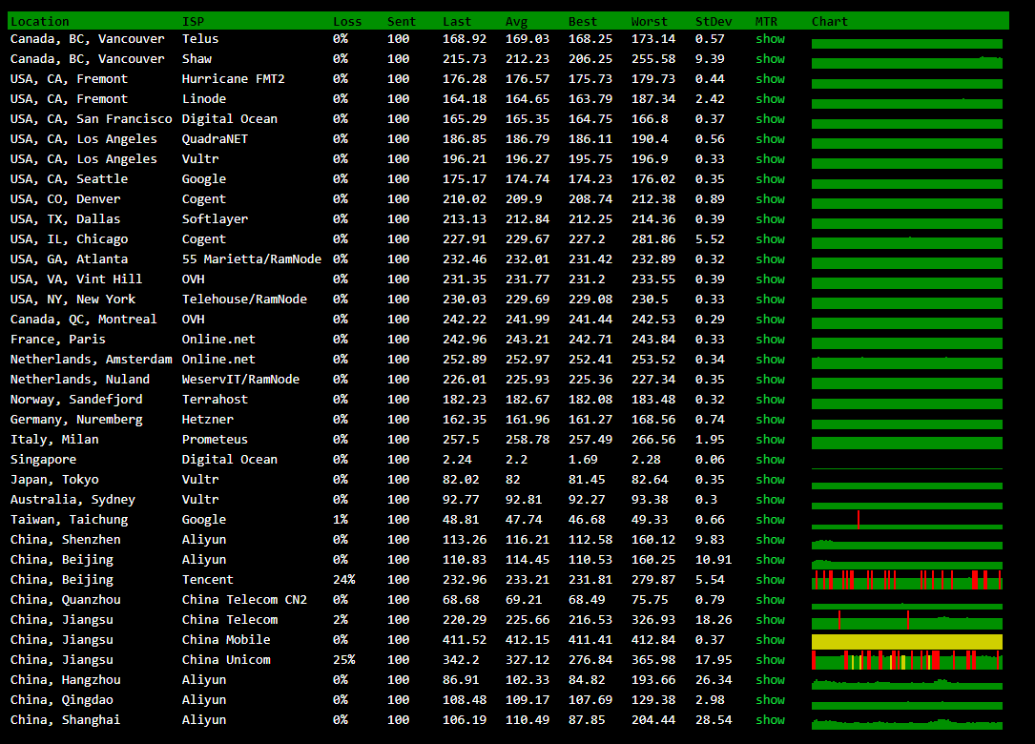1035x744 pixels.
Task: Click the chart for China Telecom Jiangsu
Action: [907, 621]
